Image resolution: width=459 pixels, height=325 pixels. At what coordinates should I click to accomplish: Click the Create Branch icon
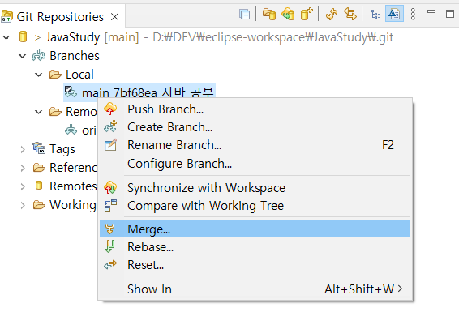(x=110, y=126)
